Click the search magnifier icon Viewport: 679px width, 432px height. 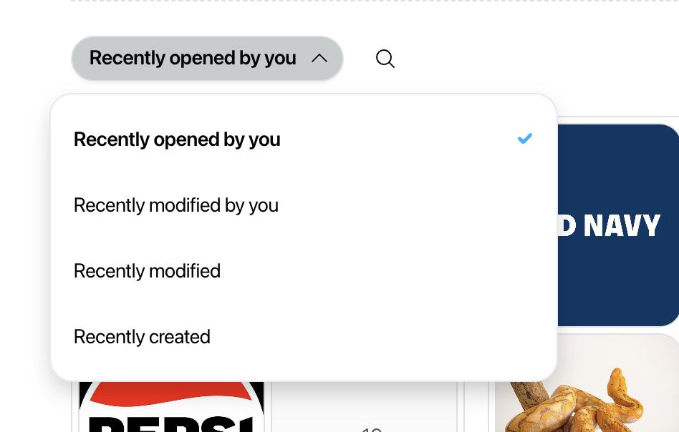pos(385,59)
